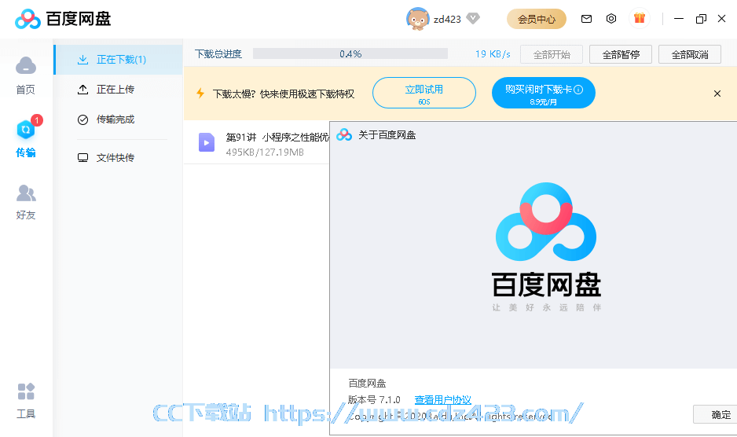The height and width of the screenshot is (437, 737).
Task: Open the hexagon settings icon
Action: (x=611, y=19)
